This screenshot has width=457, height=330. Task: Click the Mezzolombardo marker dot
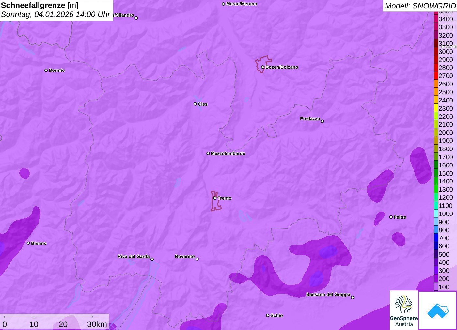pos(208,153)
